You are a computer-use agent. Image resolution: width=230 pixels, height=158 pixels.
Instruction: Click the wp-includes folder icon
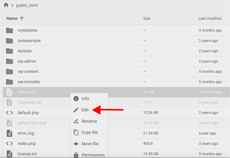tap(10, 82)
